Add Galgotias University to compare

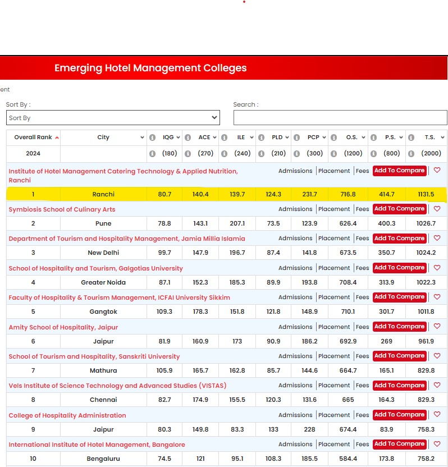[400, 268]
